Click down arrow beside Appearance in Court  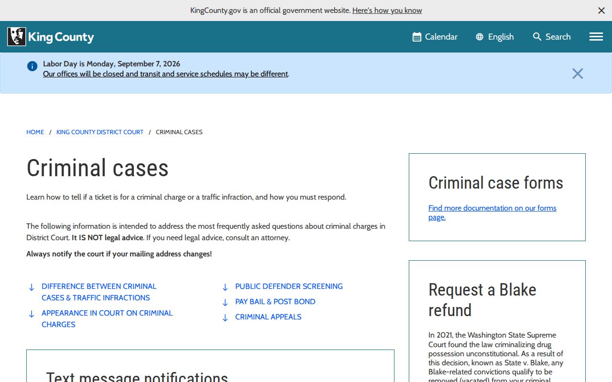(32, 314)
